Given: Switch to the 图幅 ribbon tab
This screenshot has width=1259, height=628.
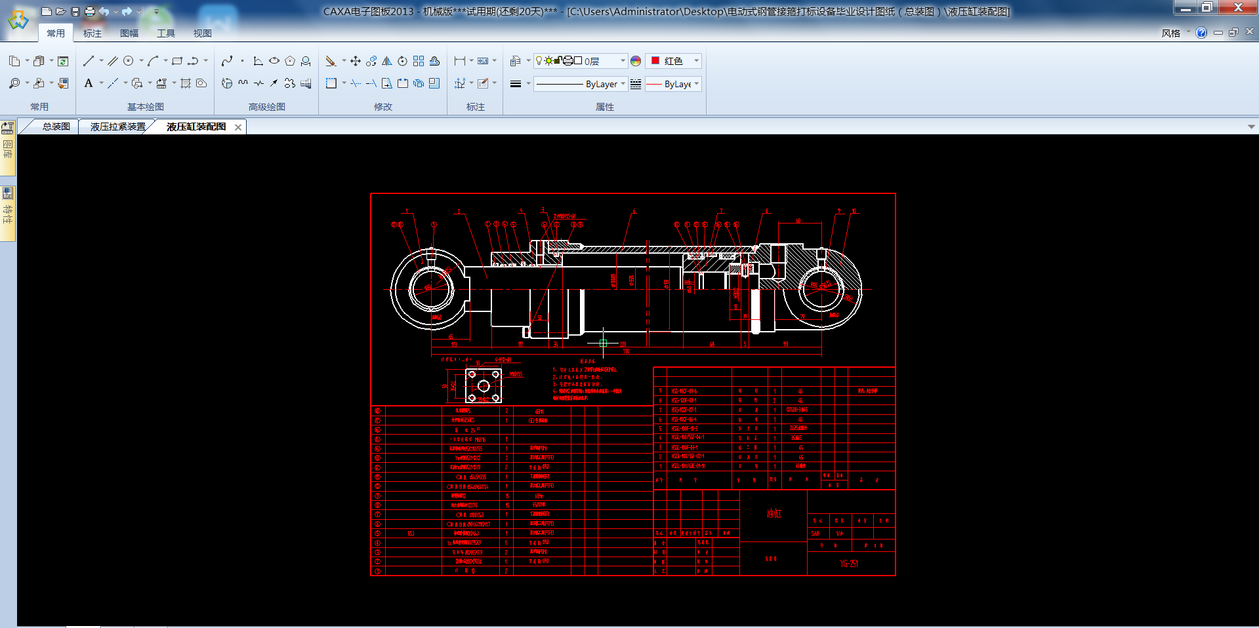Looking at the screenshot, I should [x=129, y=33].
